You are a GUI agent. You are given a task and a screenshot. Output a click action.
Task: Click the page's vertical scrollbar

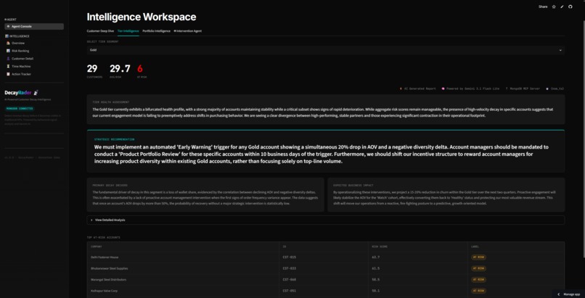pos(583,138)
